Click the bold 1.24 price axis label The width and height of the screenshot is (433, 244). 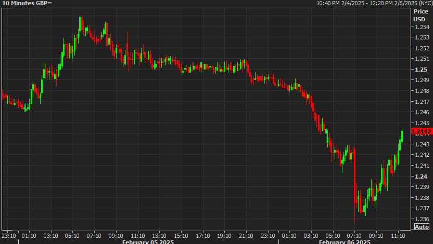coord(421,177)
